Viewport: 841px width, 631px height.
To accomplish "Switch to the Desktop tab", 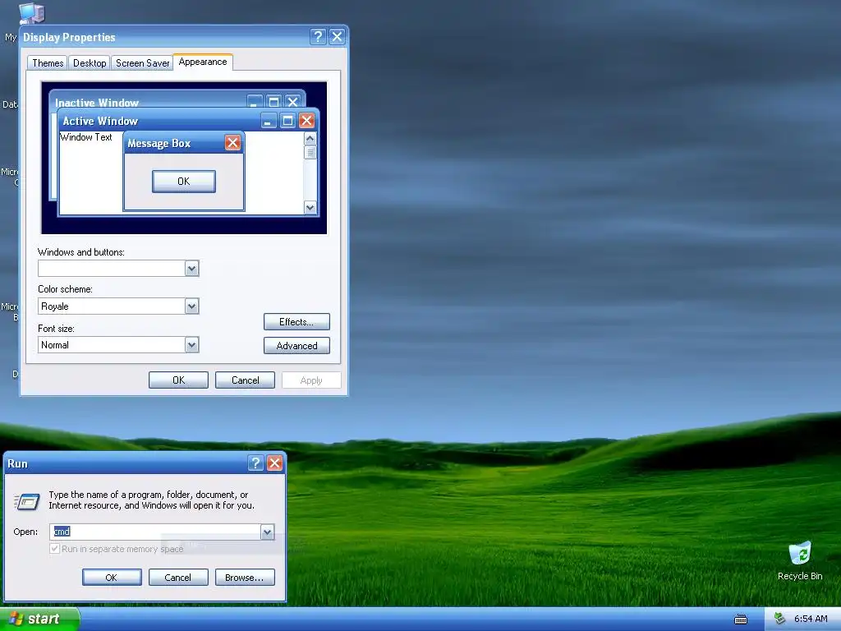I will pos(90,62).
